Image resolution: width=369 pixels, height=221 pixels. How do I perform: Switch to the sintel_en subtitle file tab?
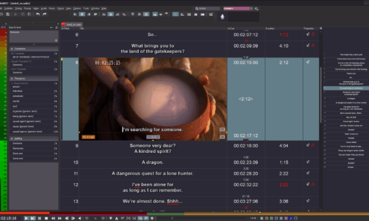[72, 25]
